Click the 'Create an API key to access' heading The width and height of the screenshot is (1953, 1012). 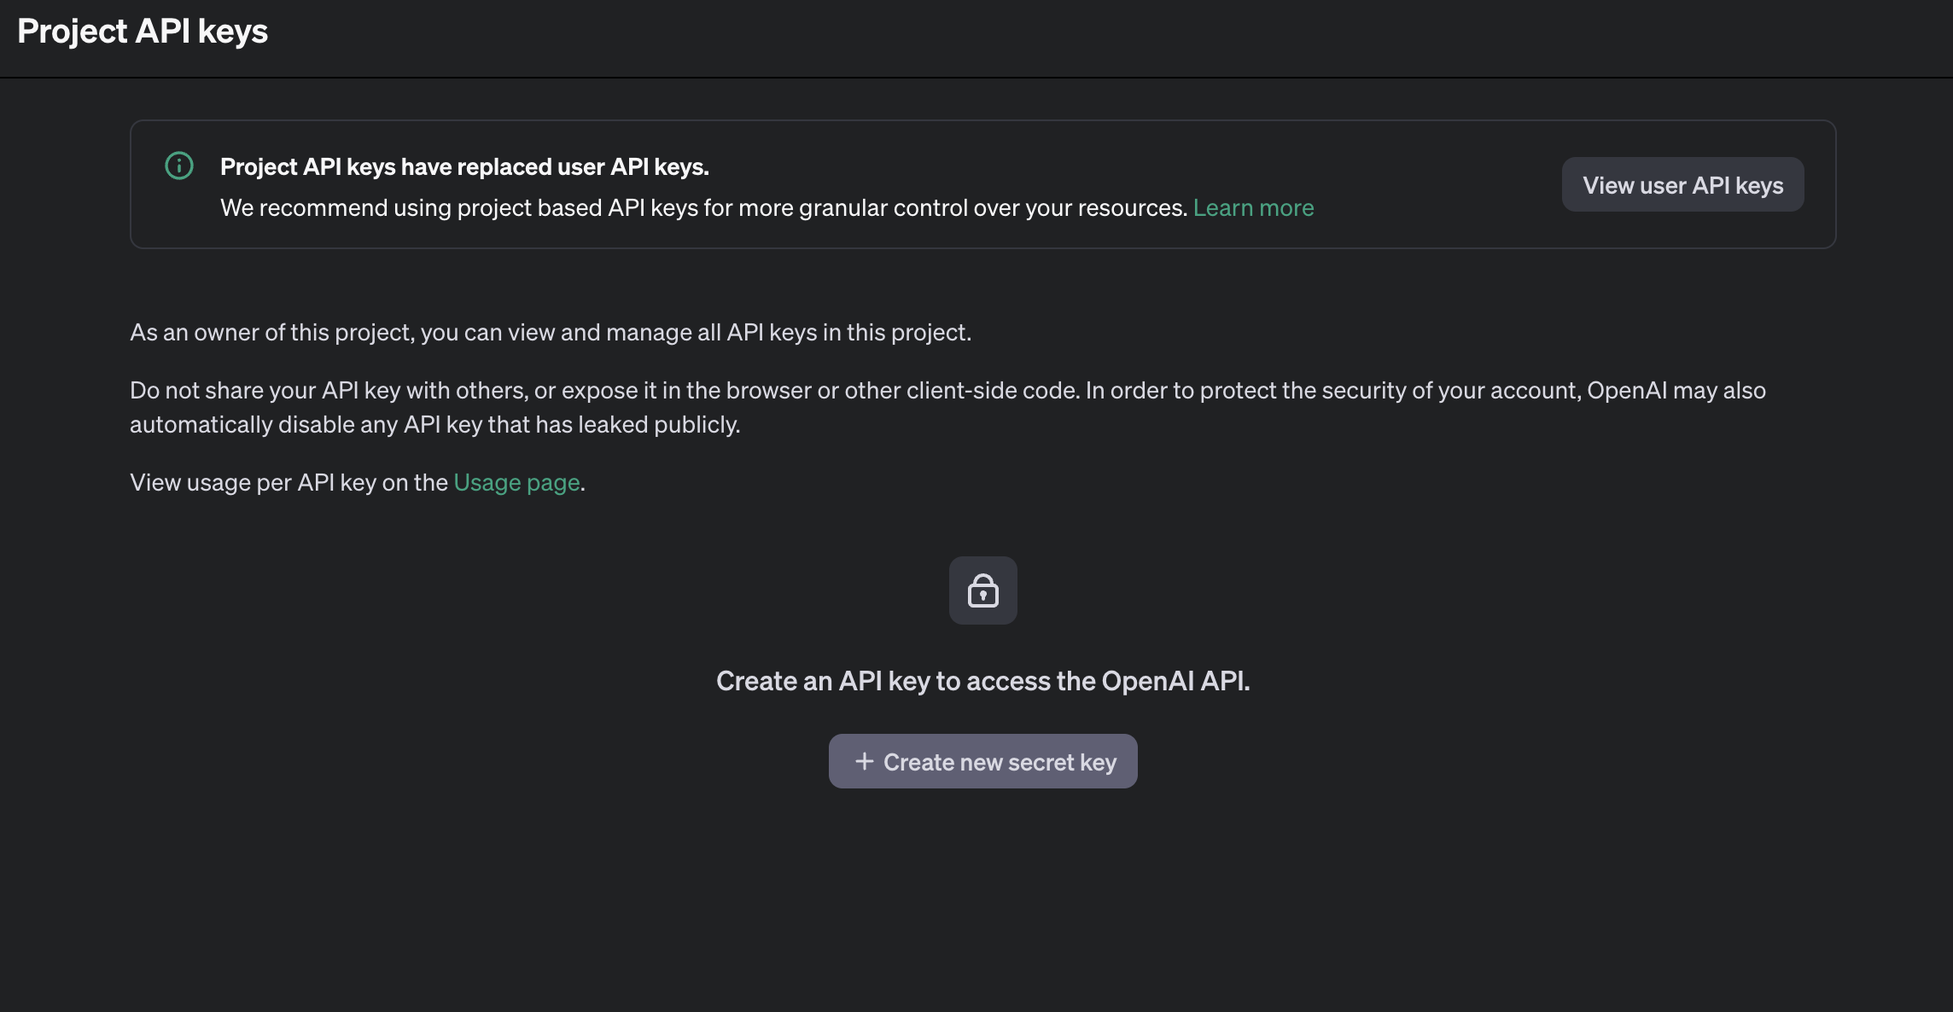coord(982,681)
